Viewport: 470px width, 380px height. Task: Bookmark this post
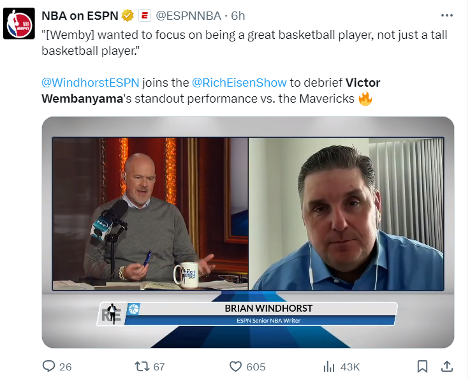(x=422, y=367)
